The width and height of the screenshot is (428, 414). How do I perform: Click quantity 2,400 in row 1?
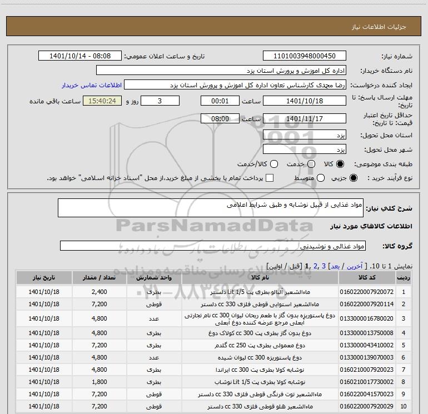tap(99, 292)
